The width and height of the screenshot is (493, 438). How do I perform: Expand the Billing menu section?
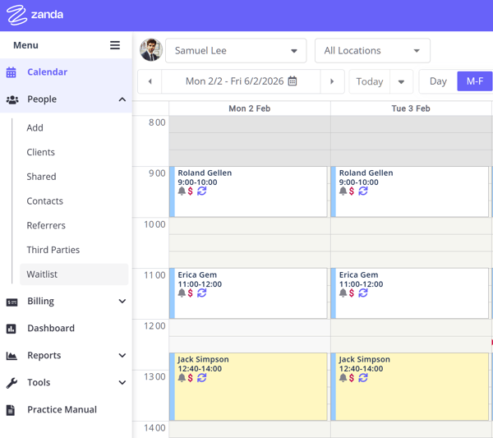122,302
